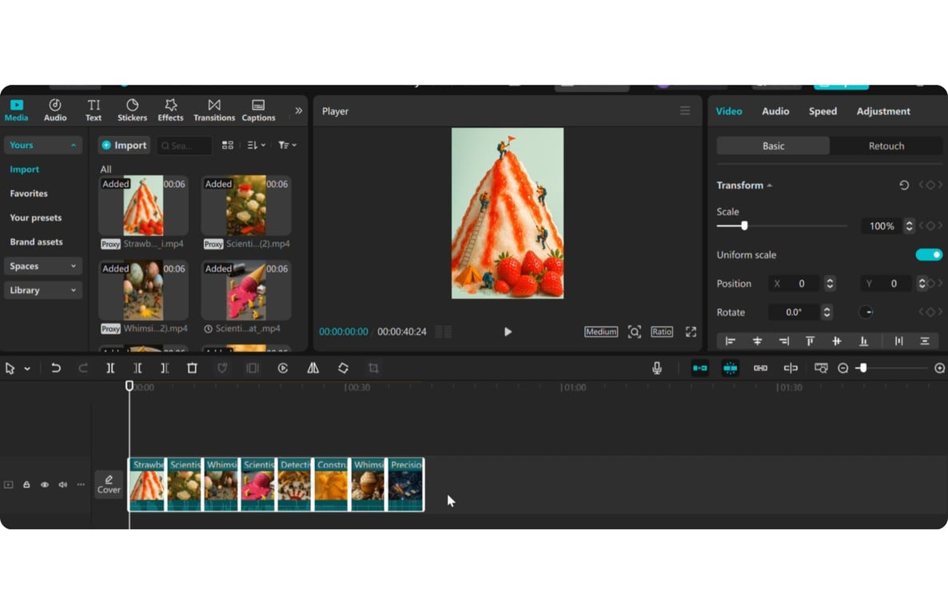This screenshot has width=948, height=614.
Task: Zoom out the timeline
Action: click(x=842, y=368)
